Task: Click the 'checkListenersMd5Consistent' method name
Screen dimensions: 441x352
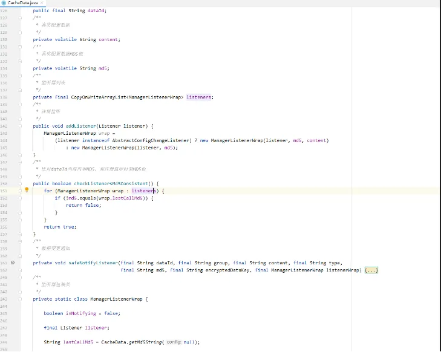Action: click(111, 184)
